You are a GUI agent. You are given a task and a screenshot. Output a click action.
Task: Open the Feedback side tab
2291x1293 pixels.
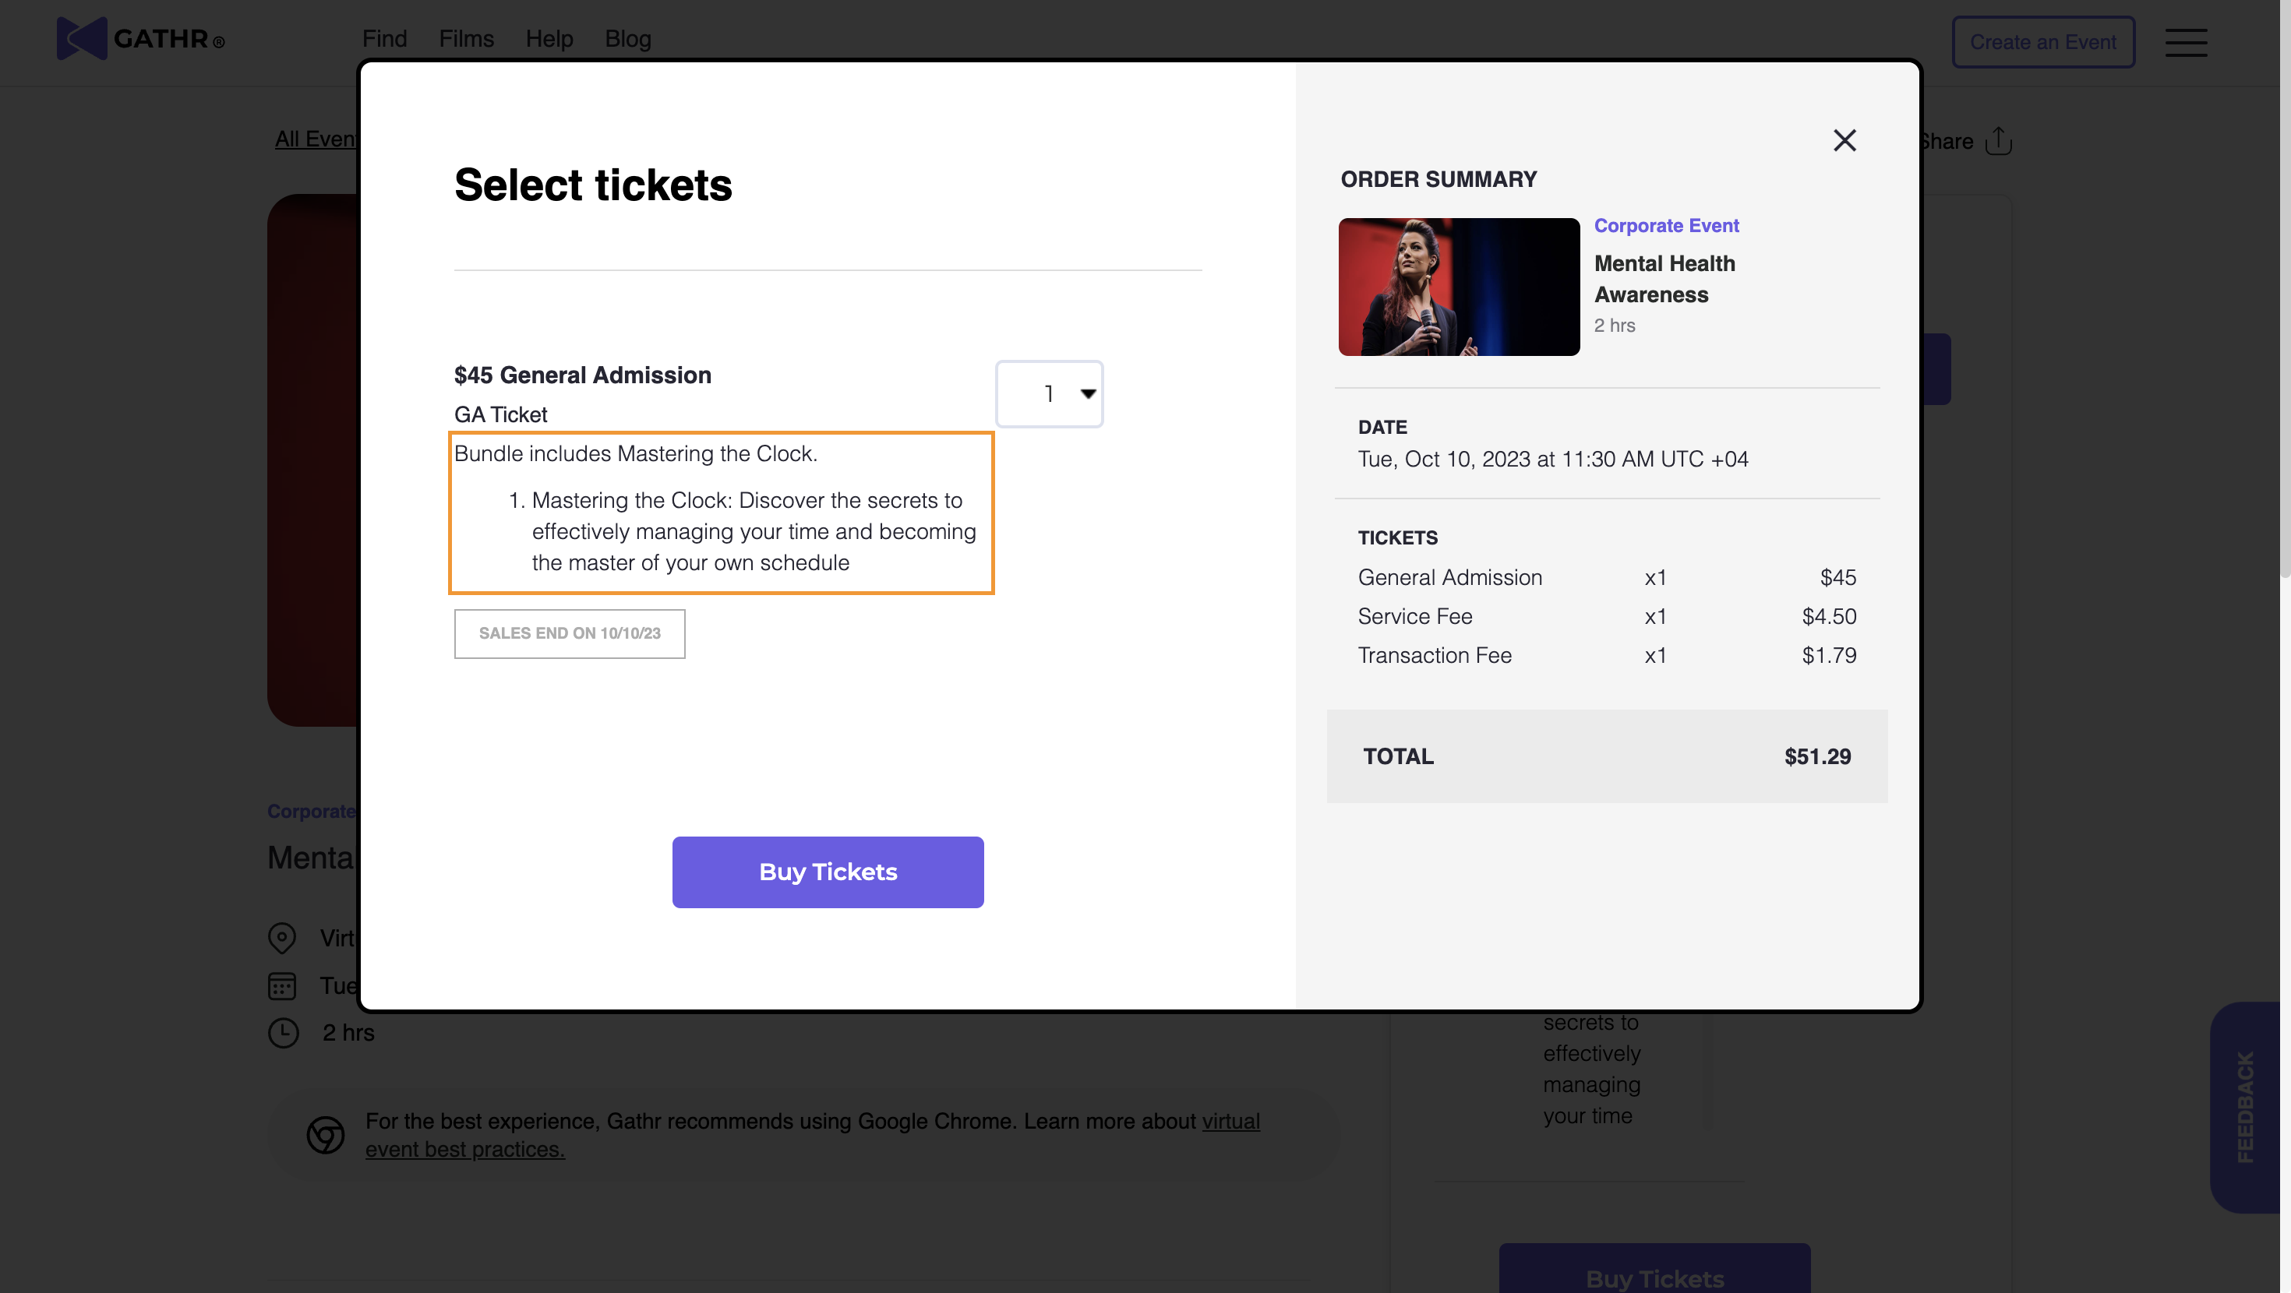pyautogui.click(x=2244, y=1106)
